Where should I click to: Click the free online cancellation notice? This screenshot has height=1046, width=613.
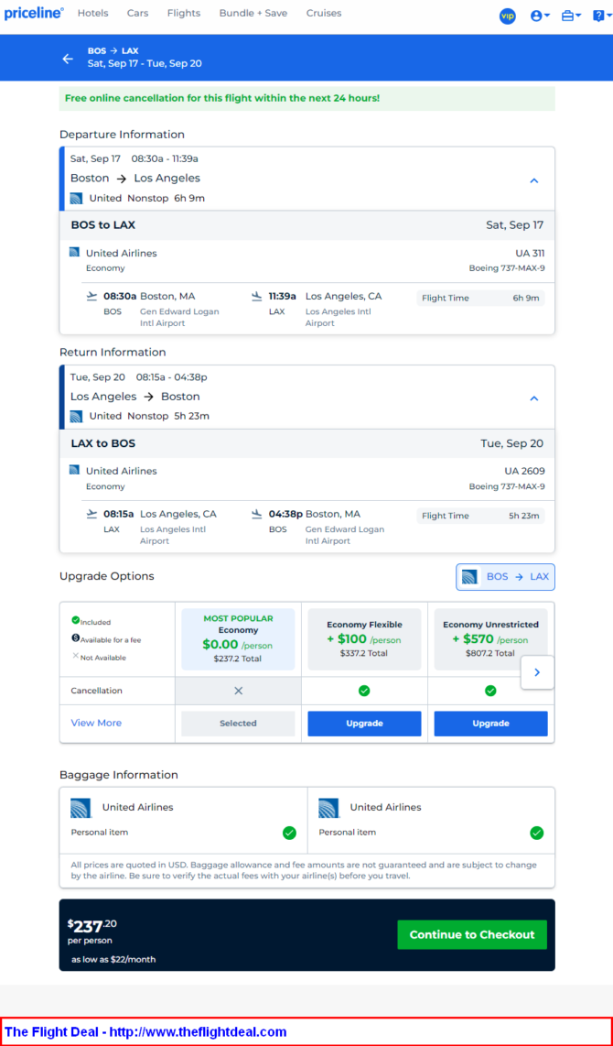pyautogui.click(x=307, y=99)
